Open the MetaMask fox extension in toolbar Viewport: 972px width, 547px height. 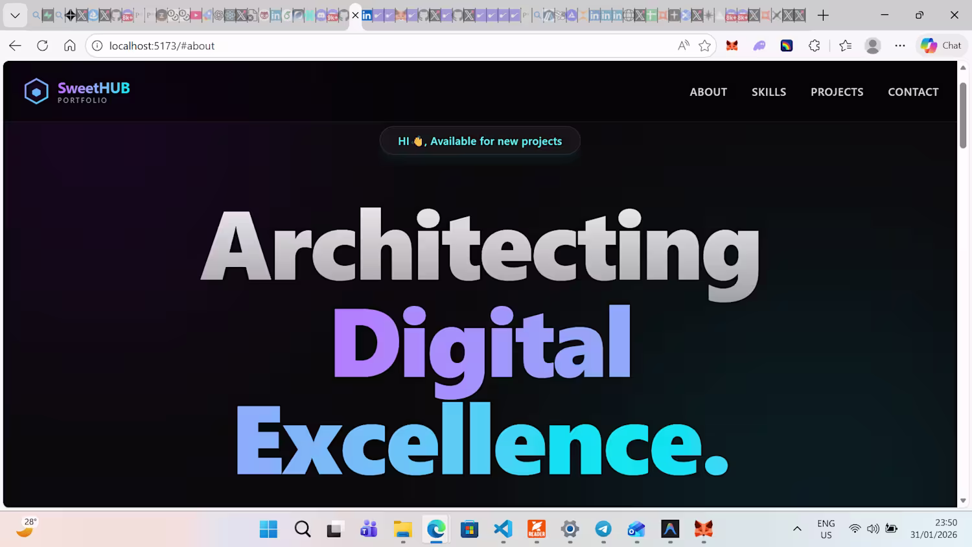tap(732, 45)
